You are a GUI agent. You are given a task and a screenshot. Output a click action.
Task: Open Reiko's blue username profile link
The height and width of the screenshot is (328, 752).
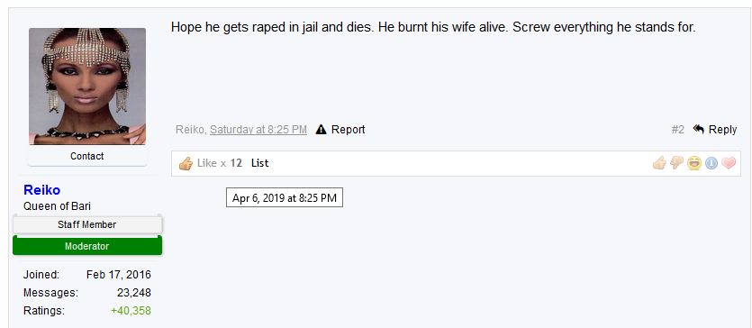pyautogui.click(x=41, y=190)
